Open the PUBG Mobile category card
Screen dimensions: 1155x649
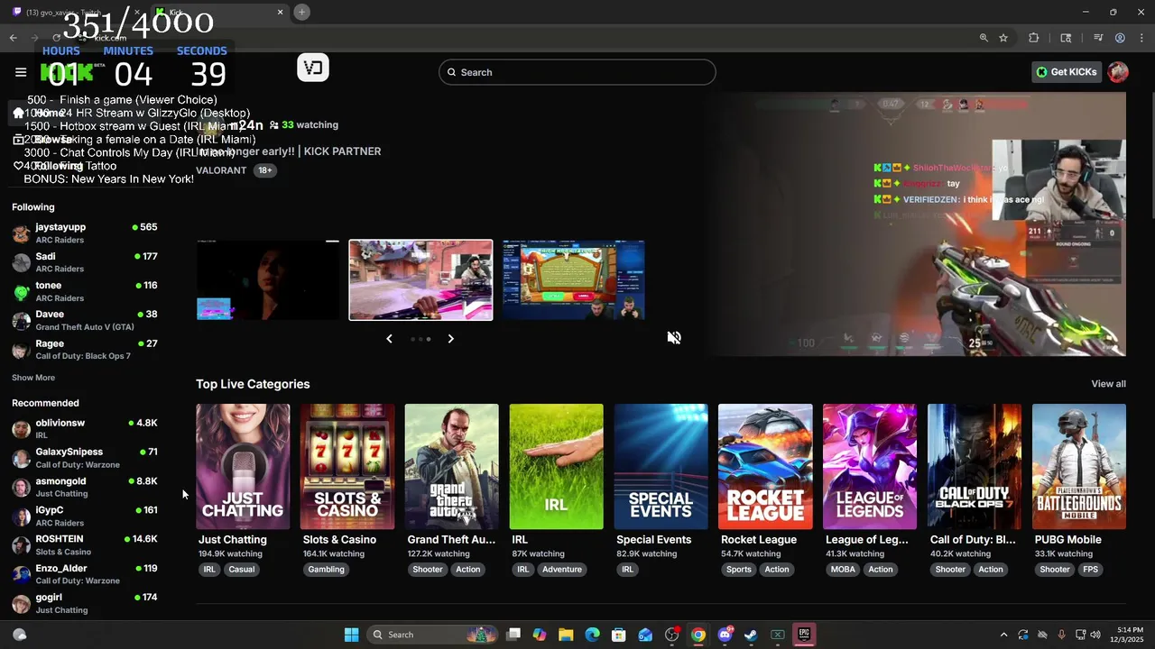point(1079,466)
